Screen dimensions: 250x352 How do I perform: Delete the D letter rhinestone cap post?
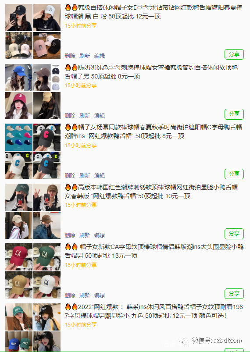click(70, 56)
